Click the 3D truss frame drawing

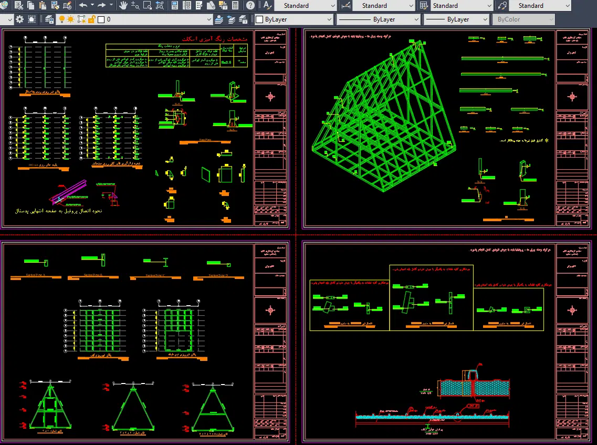coord(384,115)
